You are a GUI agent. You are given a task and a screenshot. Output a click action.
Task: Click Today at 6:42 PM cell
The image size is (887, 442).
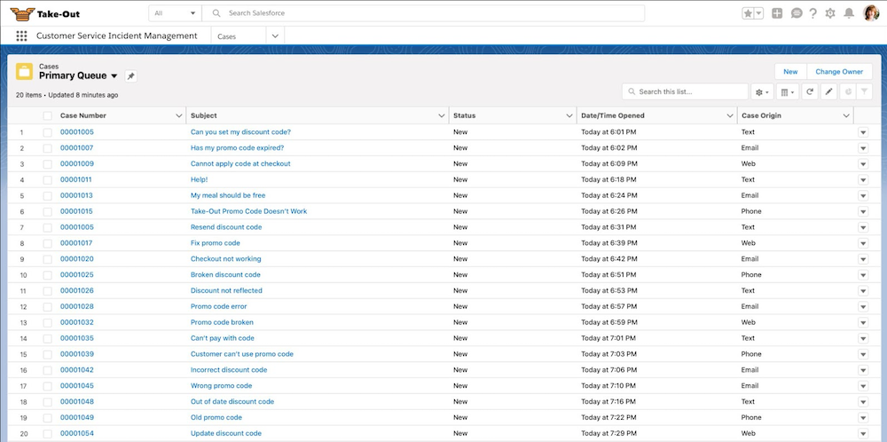pos(609,258)
